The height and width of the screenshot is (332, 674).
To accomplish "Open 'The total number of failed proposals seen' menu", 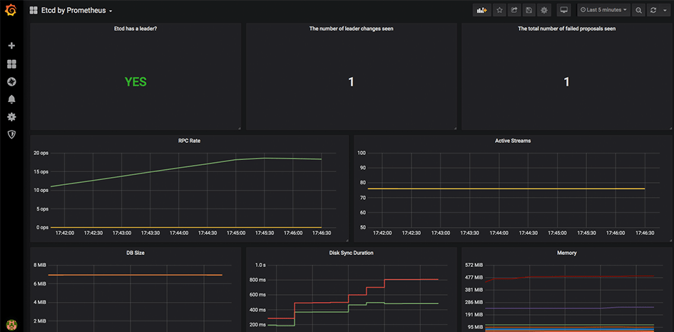I will pyautogui.click(x=566, y=29).
